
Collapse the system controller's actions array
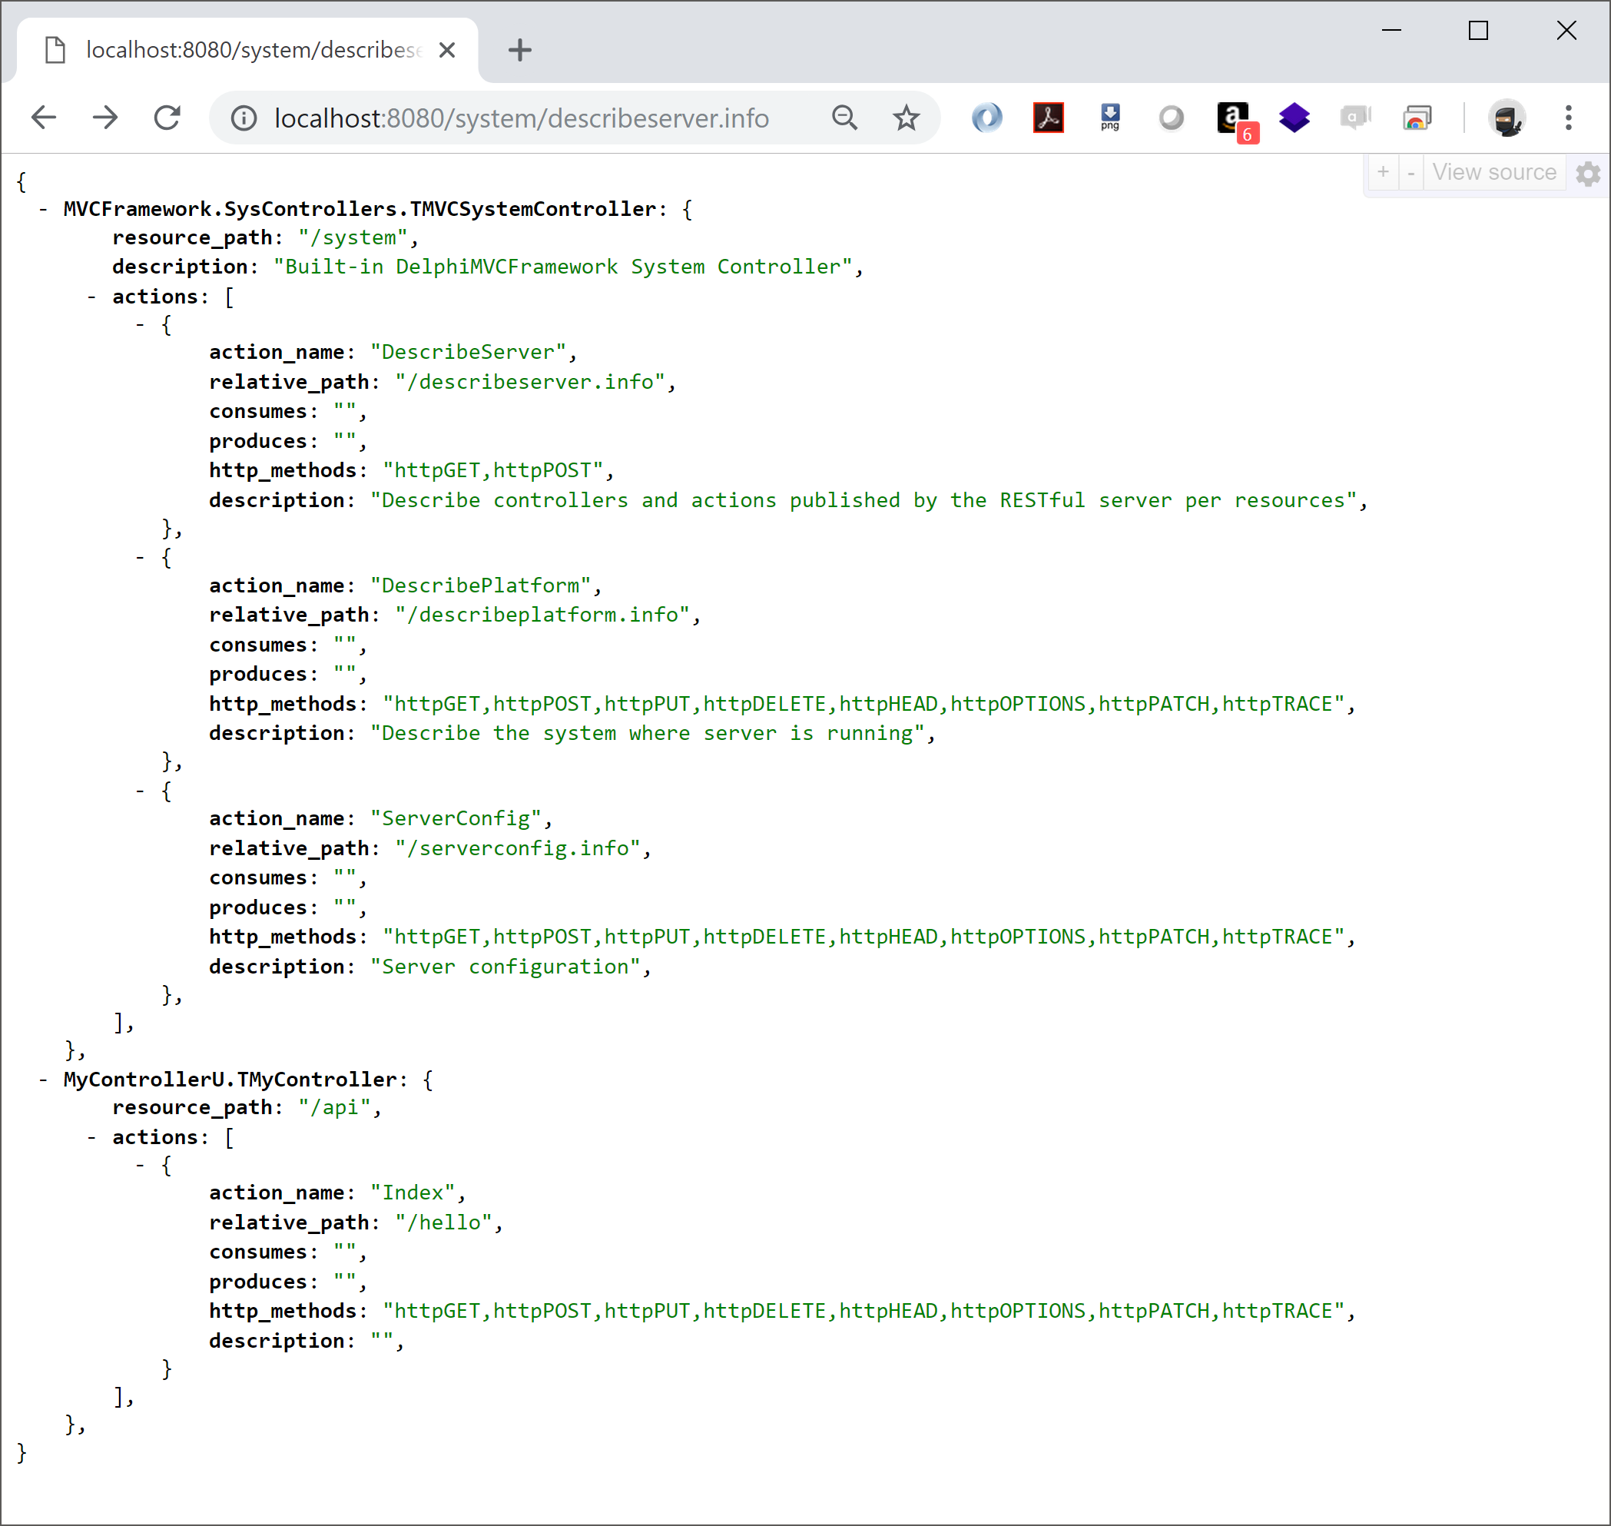point(92,297)
